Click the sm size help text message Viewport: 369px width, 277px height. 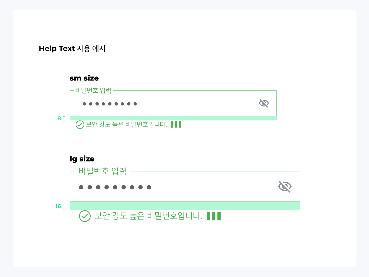[127, 124]
